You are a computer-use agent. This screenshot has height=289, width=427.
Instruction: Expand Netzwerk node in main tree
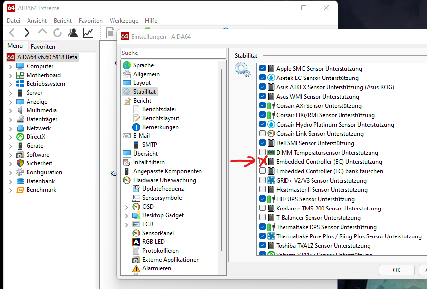pyautogui.click(x=11, y=129)
